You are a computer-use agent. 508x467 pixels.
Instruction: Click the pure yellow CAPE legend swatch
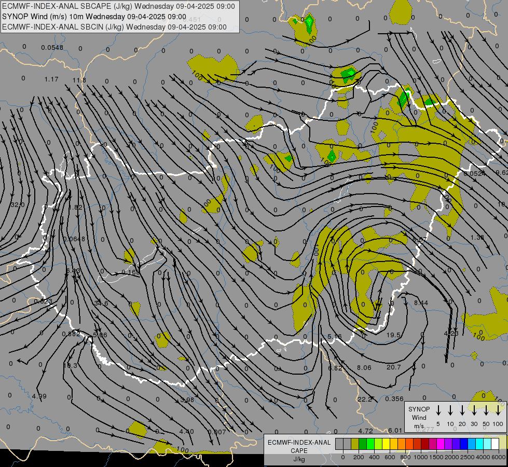click(386, 444)
